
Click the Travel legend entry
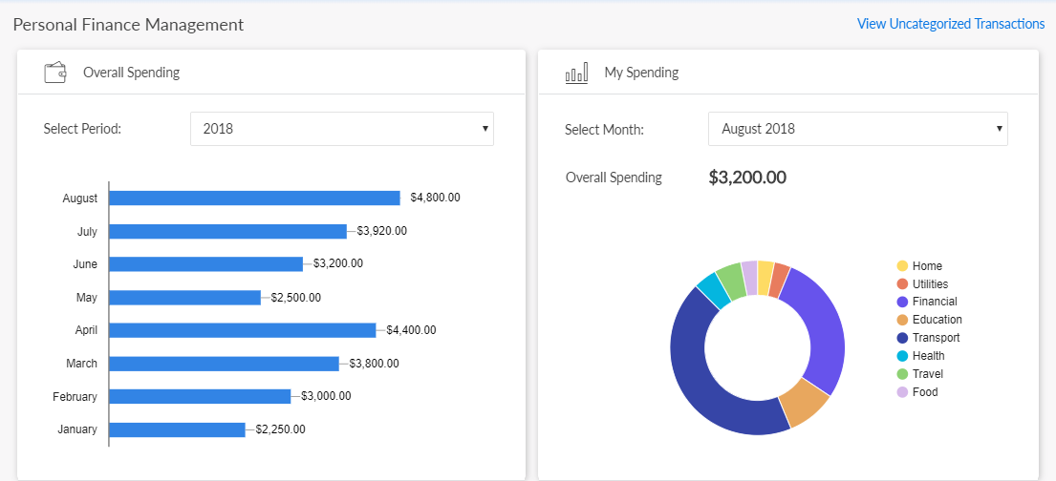918,374
